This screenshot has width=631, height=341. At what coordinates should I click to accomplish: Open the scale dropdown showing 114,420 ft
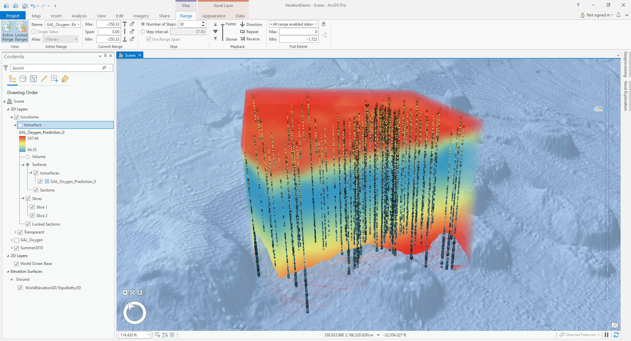pos(148,335)
